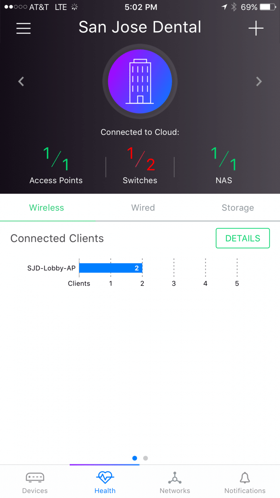Tap the Switches 1/2 counter
280x498 pixels.
140,165
